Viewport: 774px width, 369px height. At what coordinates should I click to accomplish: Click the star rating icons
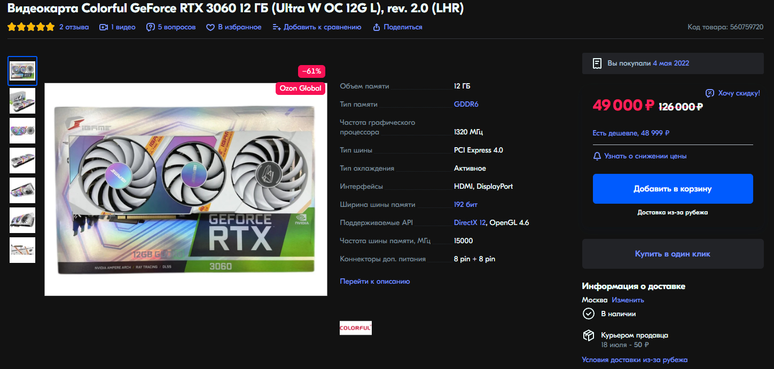pyautogui.click(x=31, y=27)
